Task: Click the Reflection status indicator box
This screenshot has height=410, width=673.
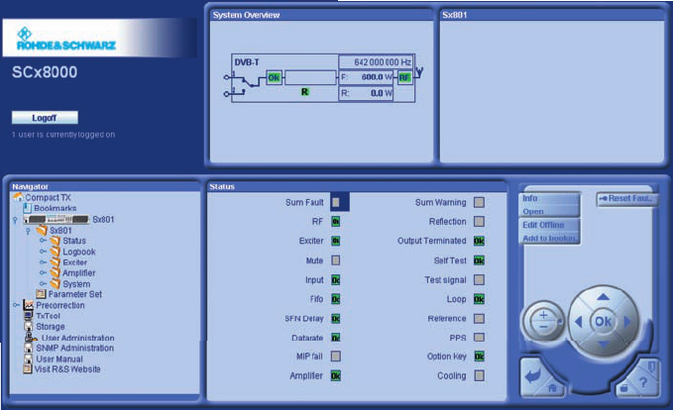Action: [479, 221]
